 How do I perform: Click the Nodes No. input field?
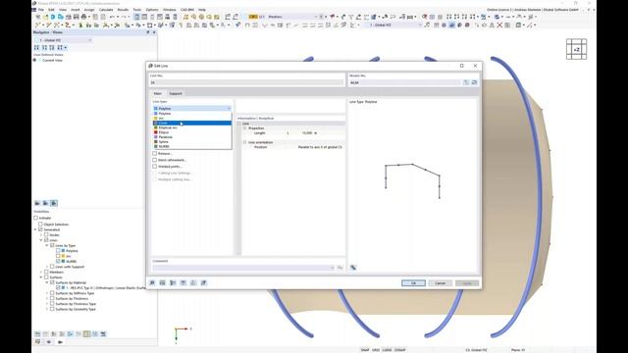click(405, 82)
